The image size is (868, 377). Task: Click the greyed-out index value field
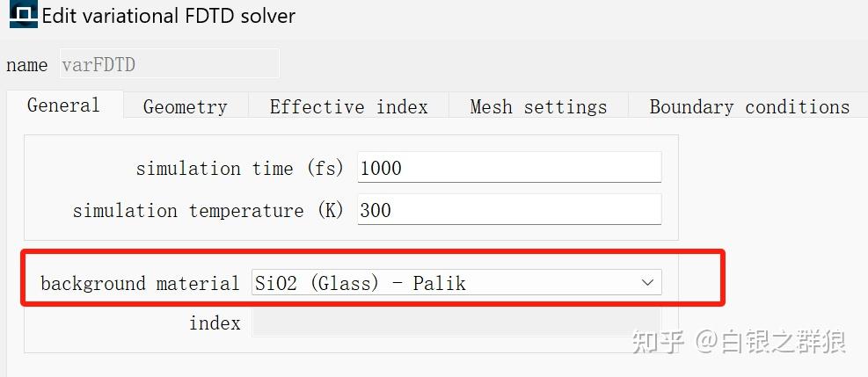pos(456,323)
